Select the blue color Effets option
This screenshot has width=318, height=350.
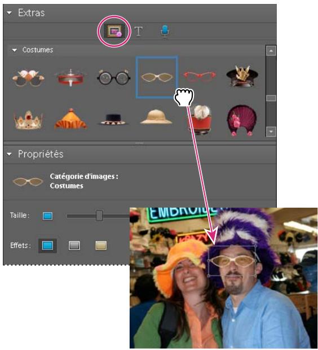pyautogui.click(x=47, y=246)
